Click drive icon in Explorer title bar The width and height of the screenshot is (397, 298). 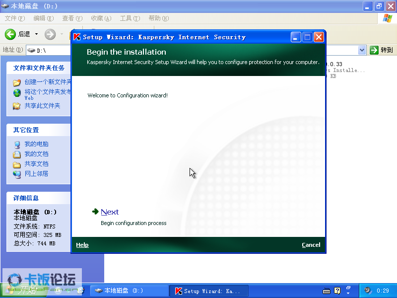(5, 6)
